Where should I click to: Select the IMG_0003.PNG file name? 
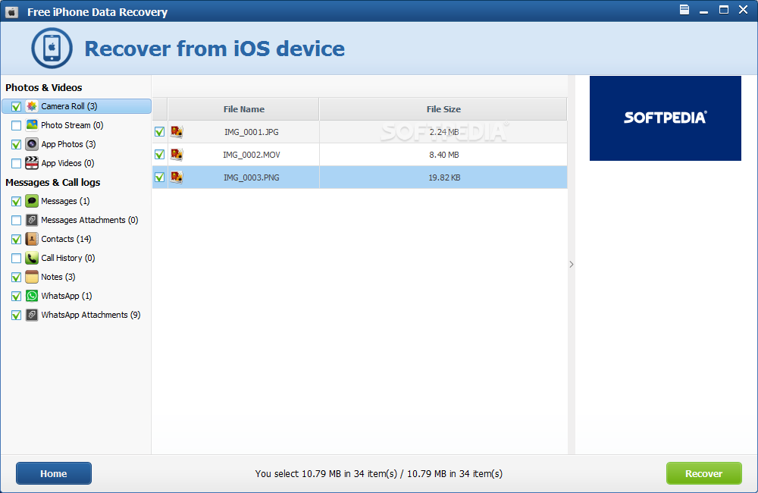(252, 177)
